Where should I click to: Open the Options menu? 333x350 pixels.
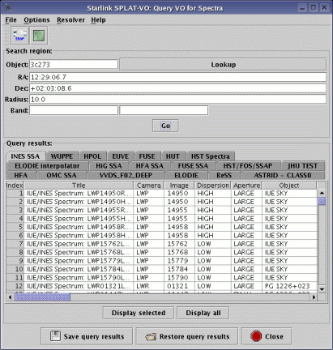pyautogui.click(x=36, y=20)
